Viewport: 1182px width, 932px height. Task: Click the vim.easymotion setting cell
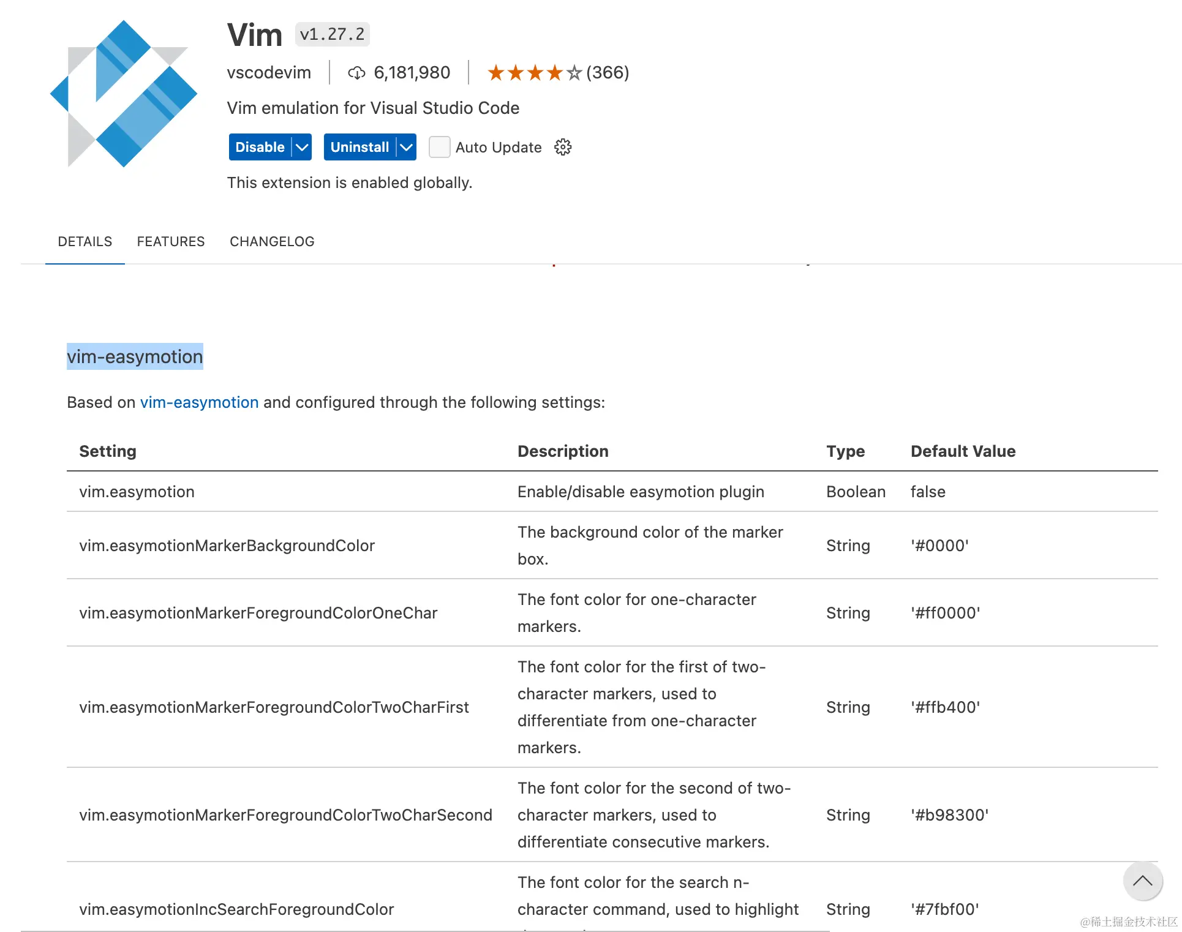(137, 492)
